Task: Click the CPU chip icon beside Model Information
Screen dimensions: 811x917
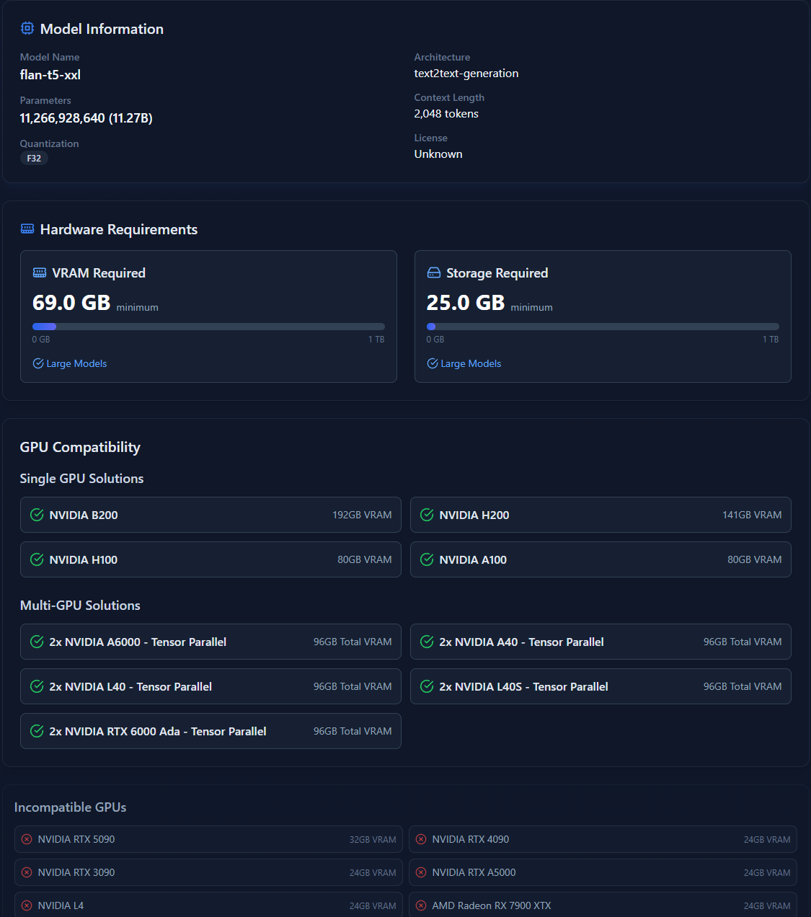Action: [27, 28]
